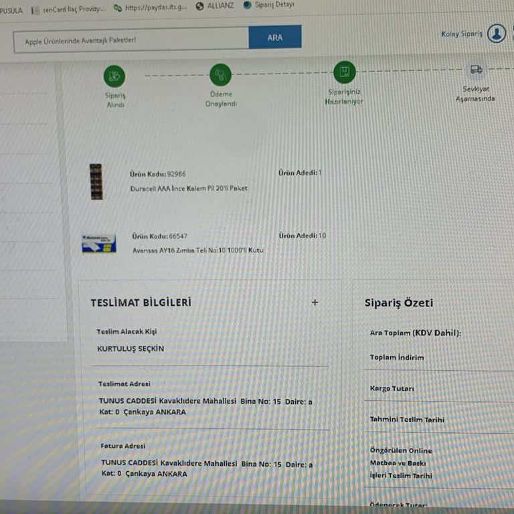
Task: Click the ALLIANZ bookmark globe icon
Action: coord(199,6)
